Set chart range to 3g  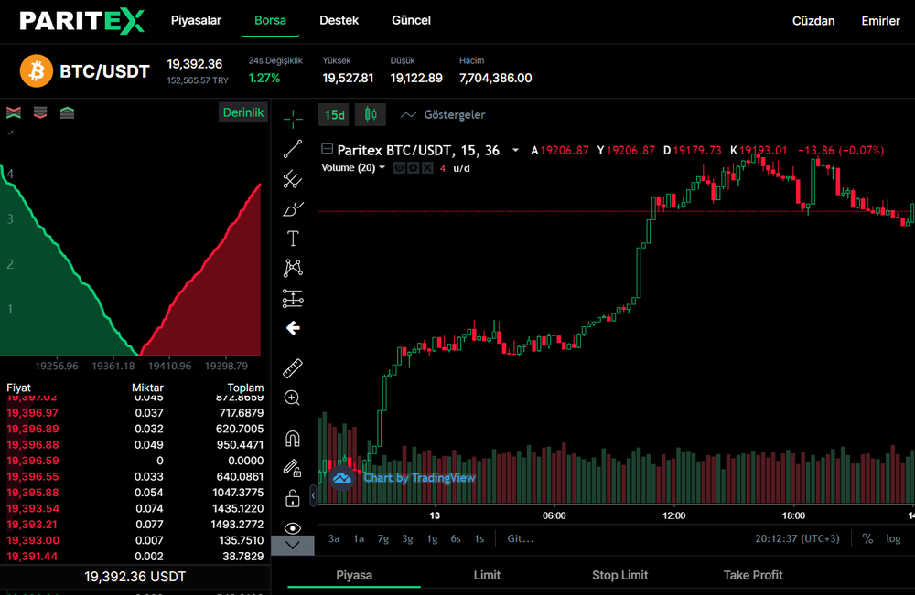pos(407,538)
